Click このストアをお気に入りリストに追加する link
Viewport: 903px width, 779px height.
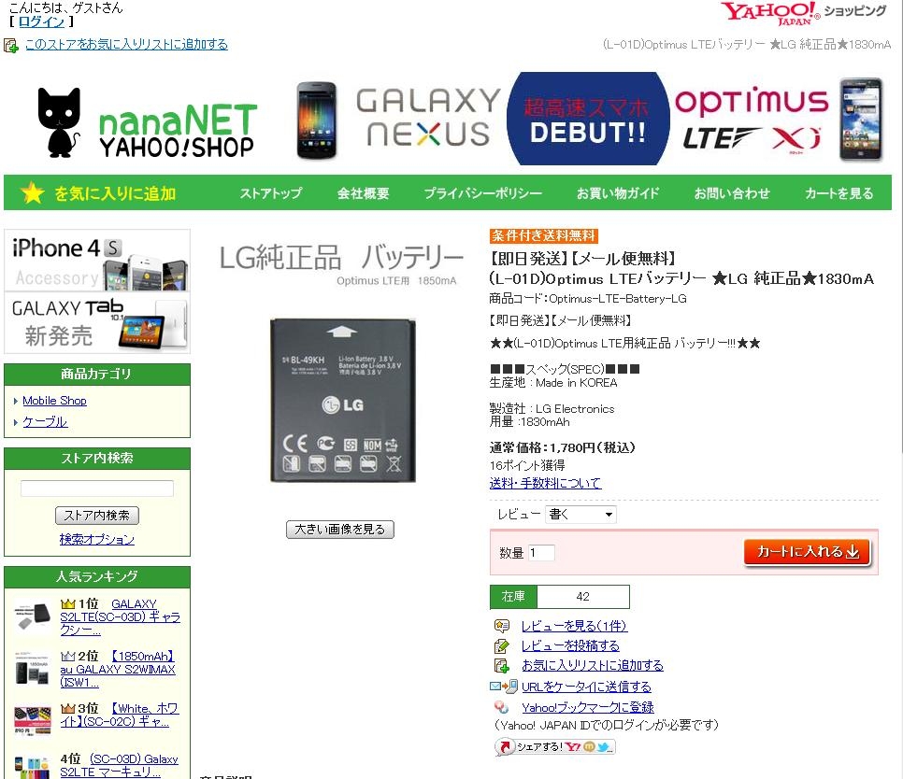(x=127, y=44)
